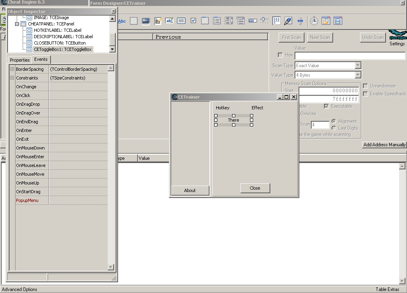The width and height of the screenshot is (407, 293).
Task: Pick the Image component icon
Action: 145,21
